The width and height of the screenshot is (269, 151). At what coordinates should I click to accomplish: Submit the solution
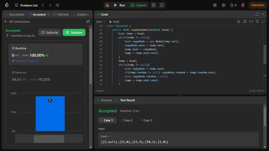coord(138,5)
